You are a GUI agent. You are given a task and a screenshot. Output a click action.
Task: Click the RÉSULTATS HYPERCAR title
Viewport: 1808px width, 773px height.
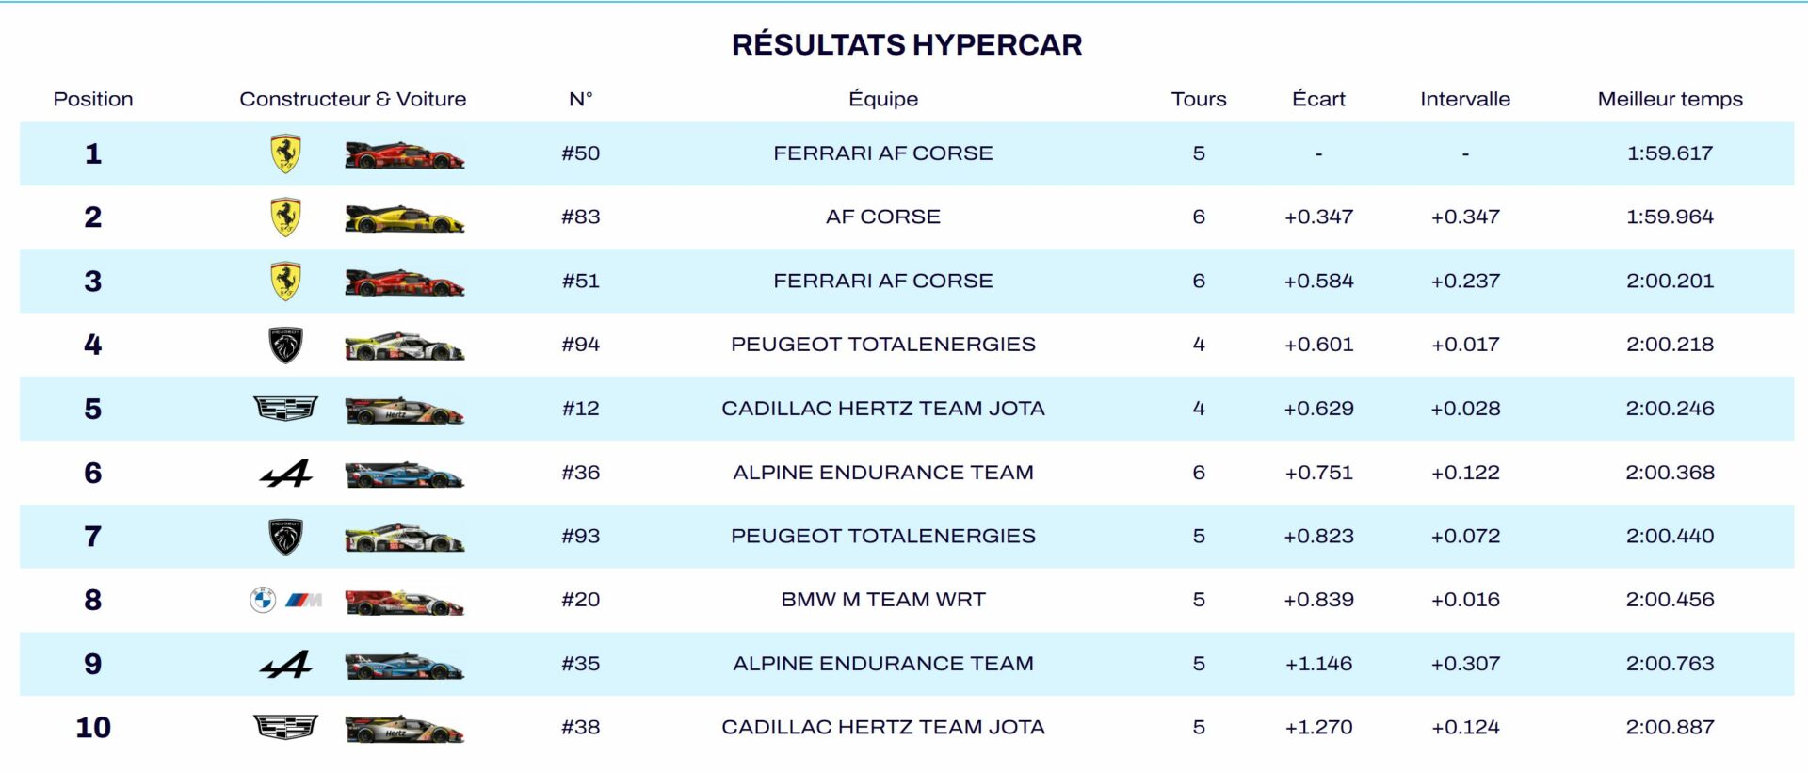click(x=907, y=44)
